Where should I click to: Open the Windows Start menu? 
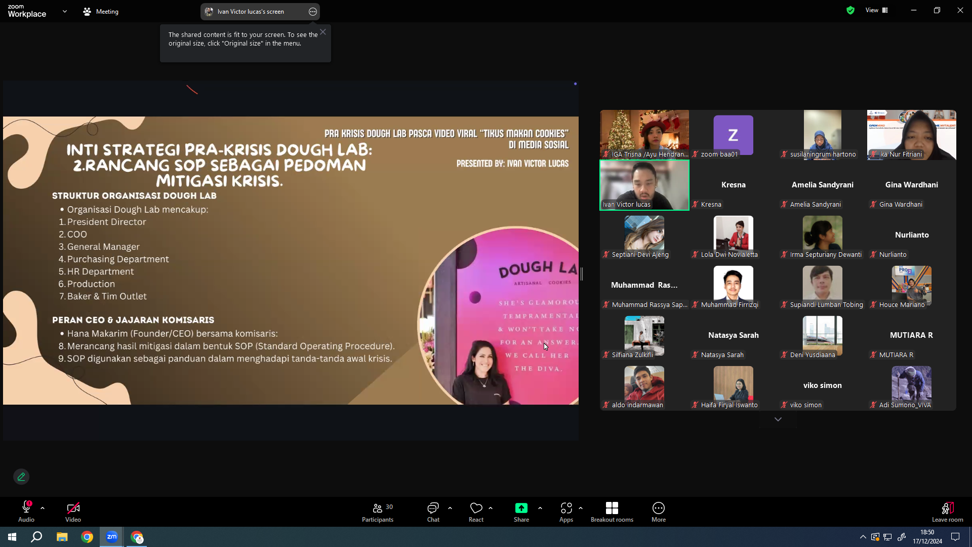coord(12,537)
